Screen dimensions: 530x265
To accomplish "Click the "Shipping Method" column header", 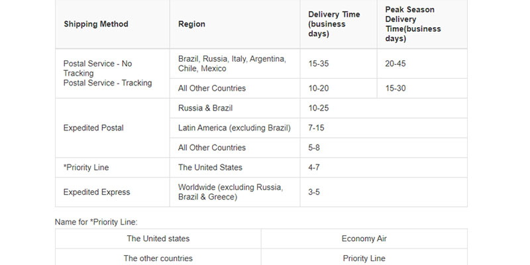I will pos(96,24).
